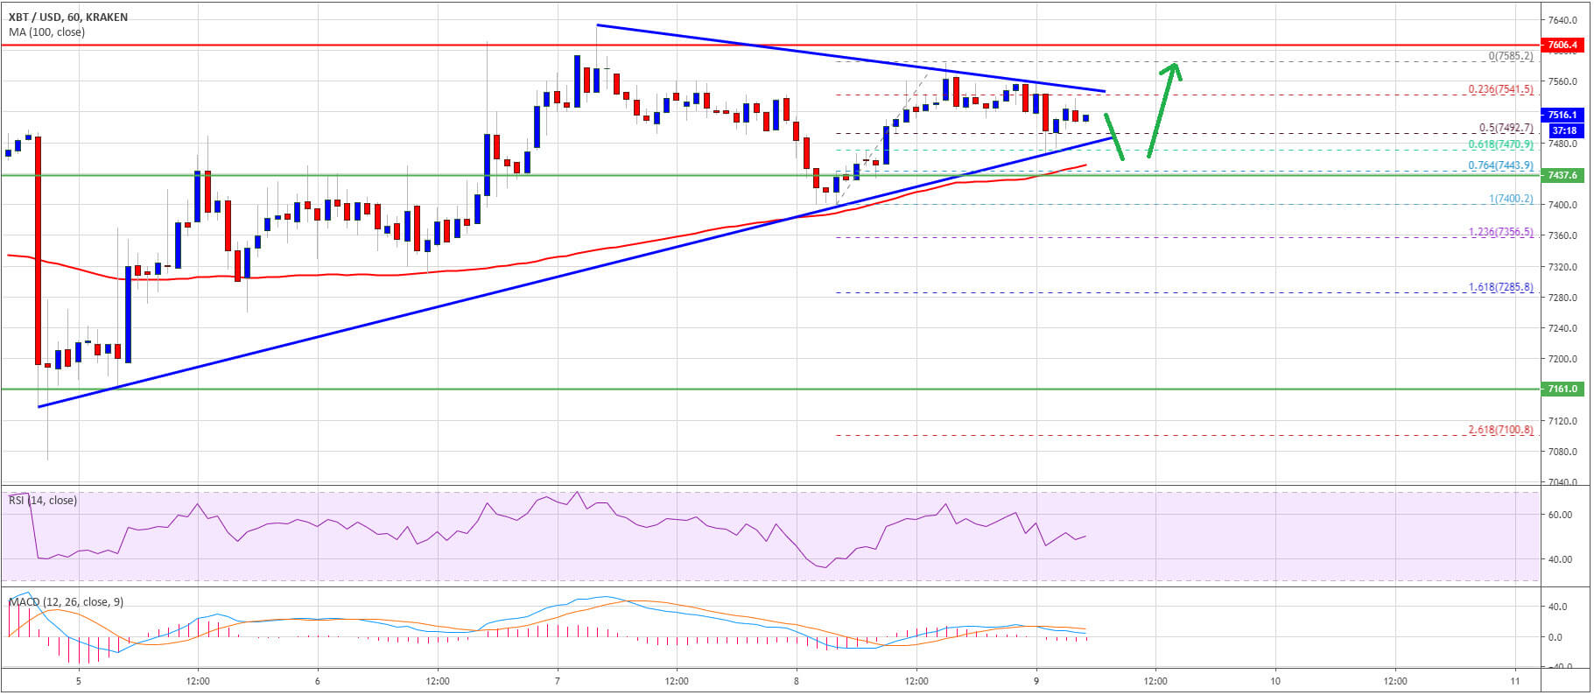Viewport: 1594px width, 695px height.
Task: Select the Fibonacci 0.5(7492.7) level label
Action: 1506,128
